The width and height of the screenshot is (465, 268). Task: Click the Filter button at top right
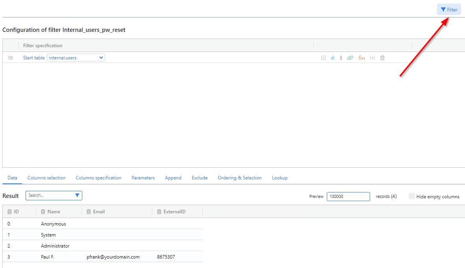click(x=448, y=9)
